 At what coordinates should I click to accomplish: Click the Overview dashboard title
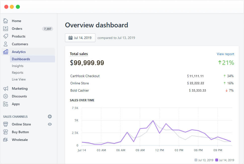click(x=97, y=25)
